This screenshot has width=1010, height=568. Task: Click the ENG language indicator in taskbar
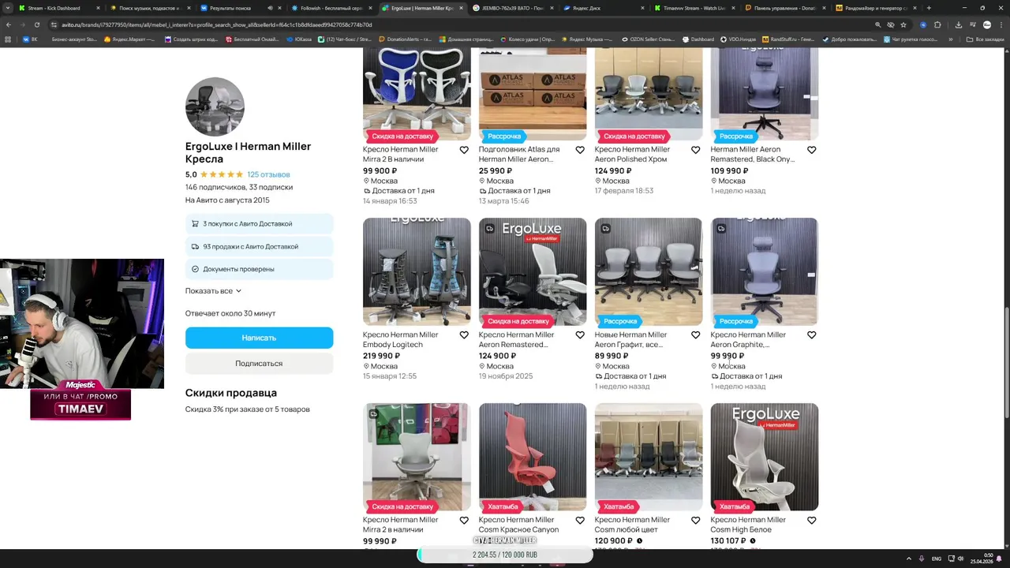pyautogui.click(x=937, y=559)
